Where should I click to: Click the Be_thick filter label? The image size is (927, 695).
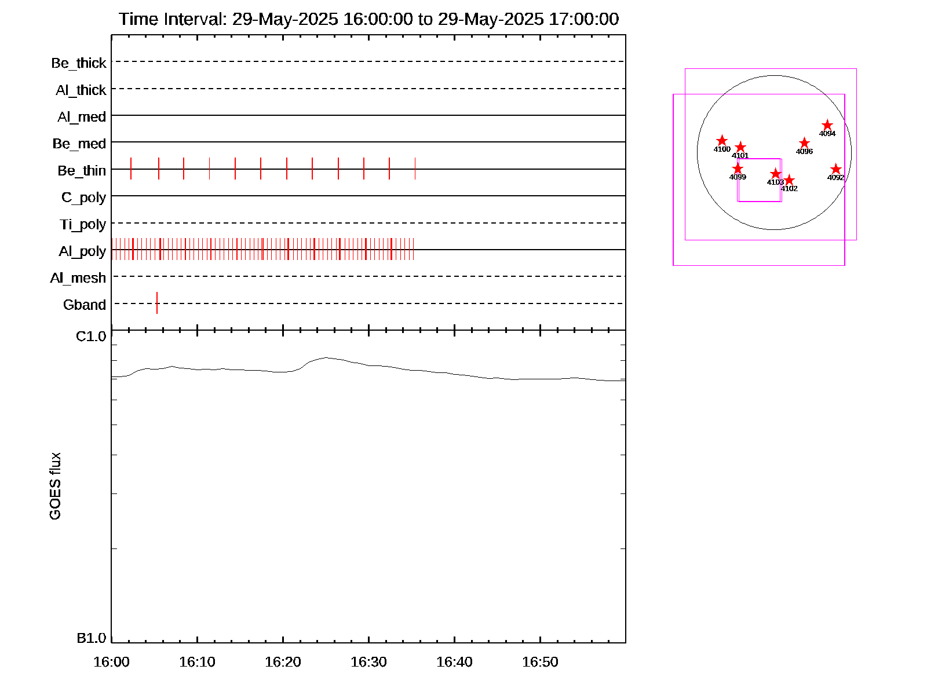coord(79,63)
